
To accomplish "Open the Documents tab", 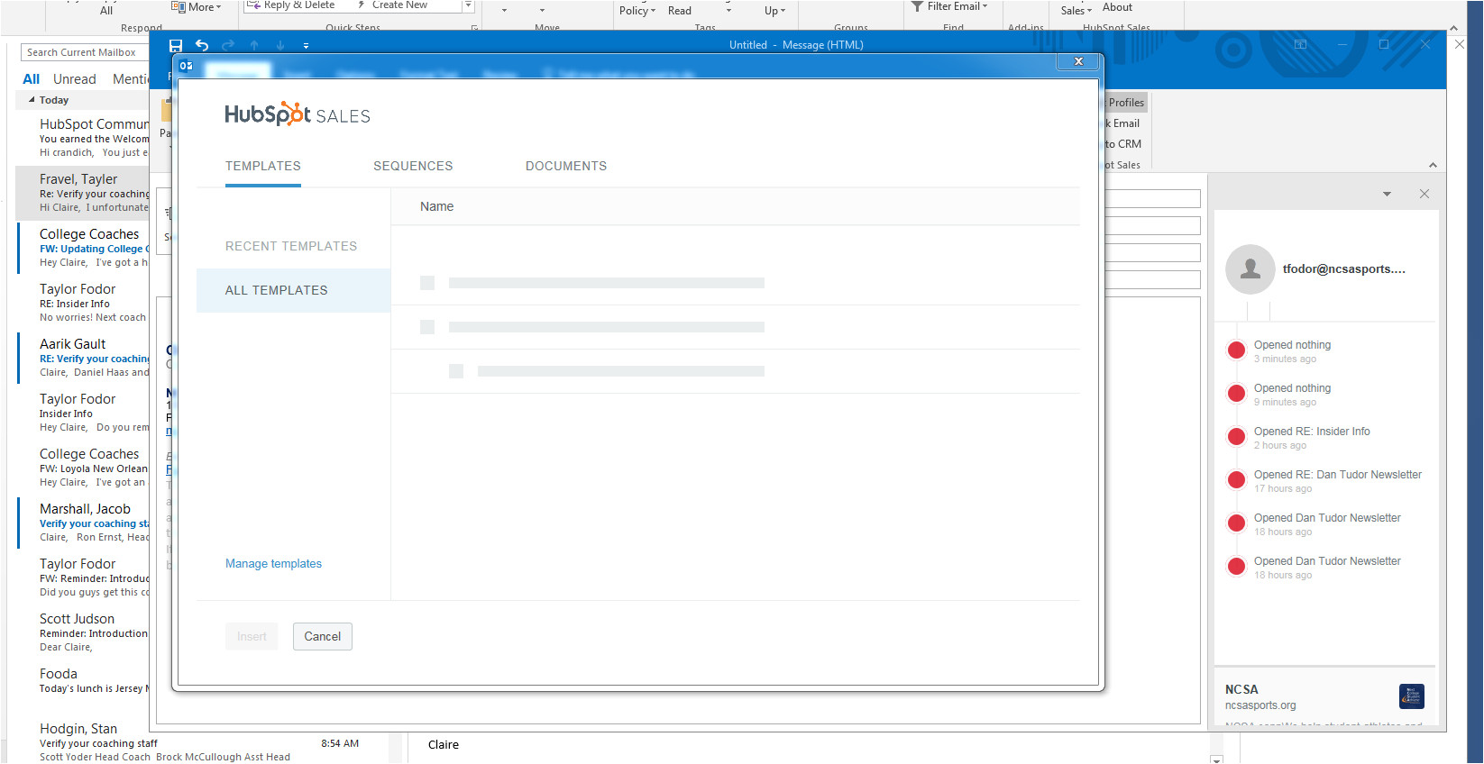I will [565, 166].
